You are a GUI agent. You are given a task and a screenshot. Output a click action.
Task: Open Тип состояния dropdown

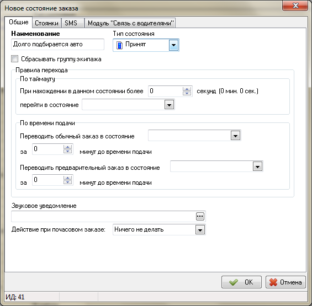[x=173, y=45]
